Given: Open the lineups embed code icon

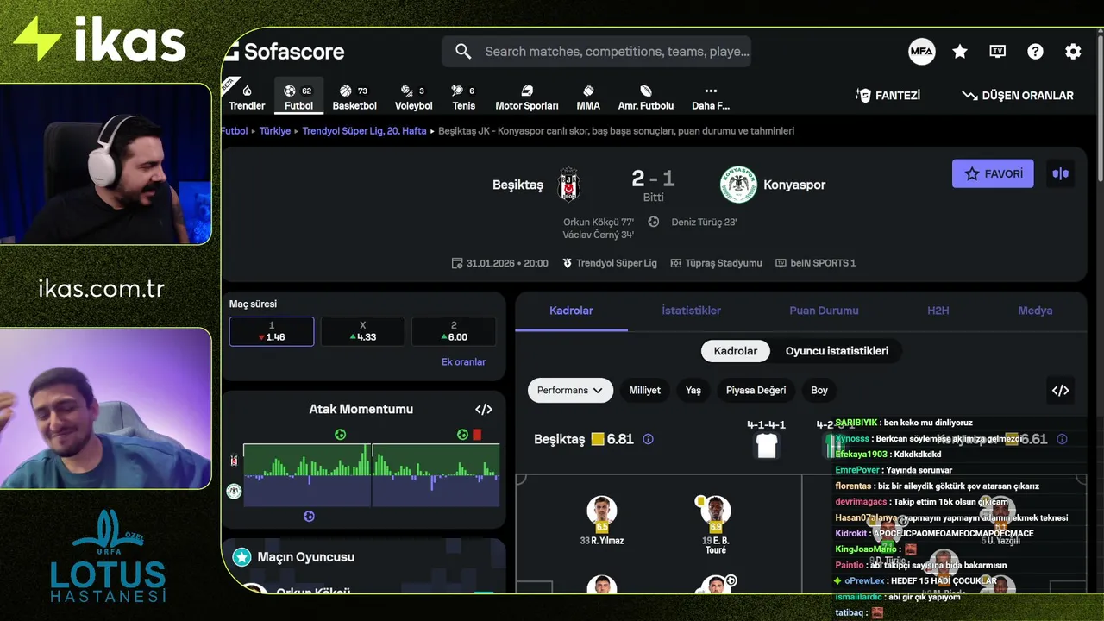Looking at the screenshot, I should [1061, 391].
